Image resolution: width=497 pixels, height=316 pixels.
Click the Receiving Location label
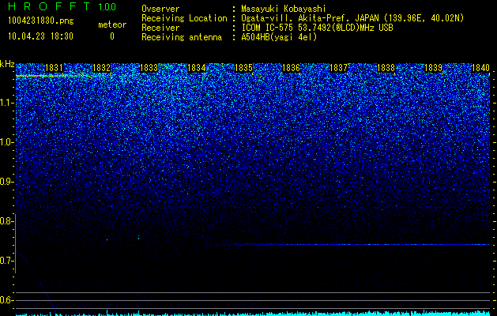point(184,18)
